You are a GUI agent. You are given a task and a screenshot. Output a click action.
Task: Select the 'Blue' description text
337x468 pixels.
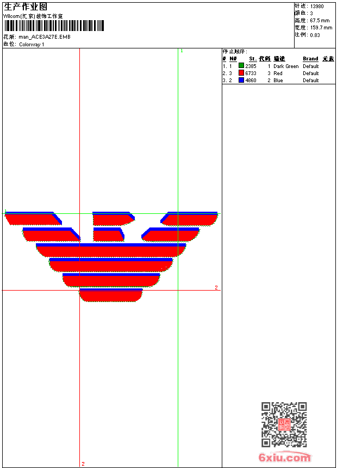pyautogui.click(x=278, y=81)
